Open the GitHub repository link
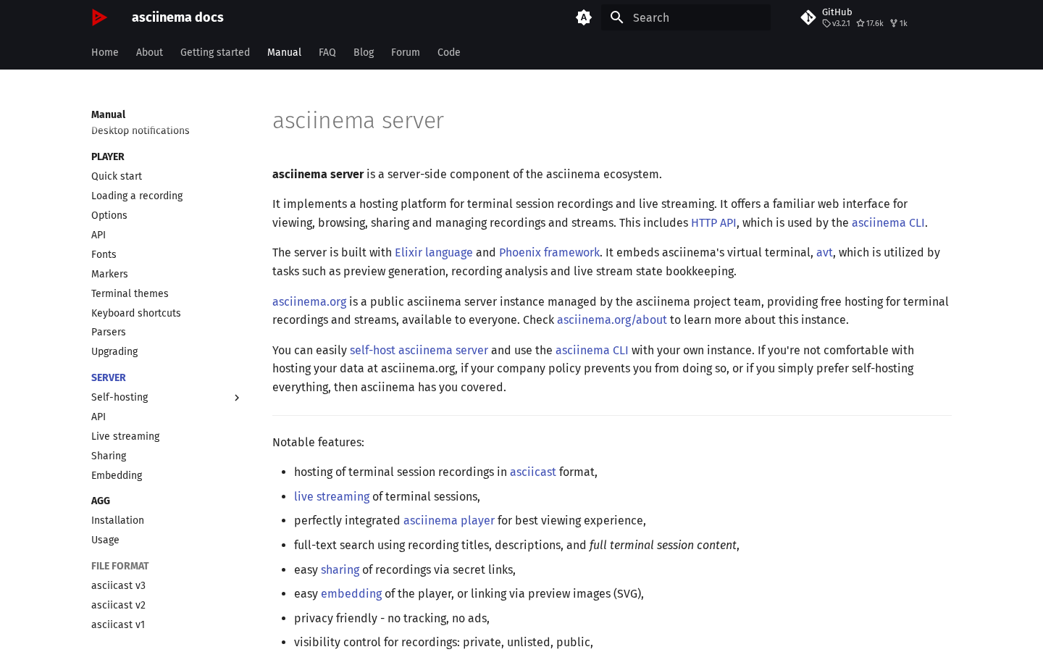 (x=866, y=17)
